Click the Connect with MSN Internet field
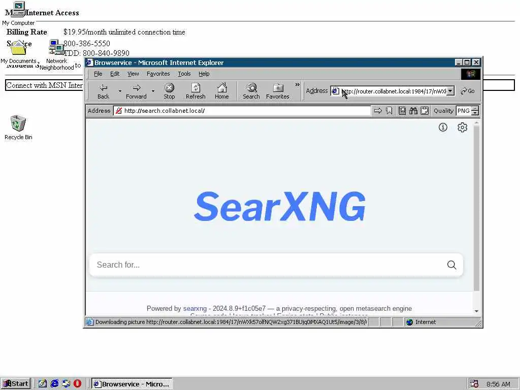520x390 pixels. click(x=45, y=85)
